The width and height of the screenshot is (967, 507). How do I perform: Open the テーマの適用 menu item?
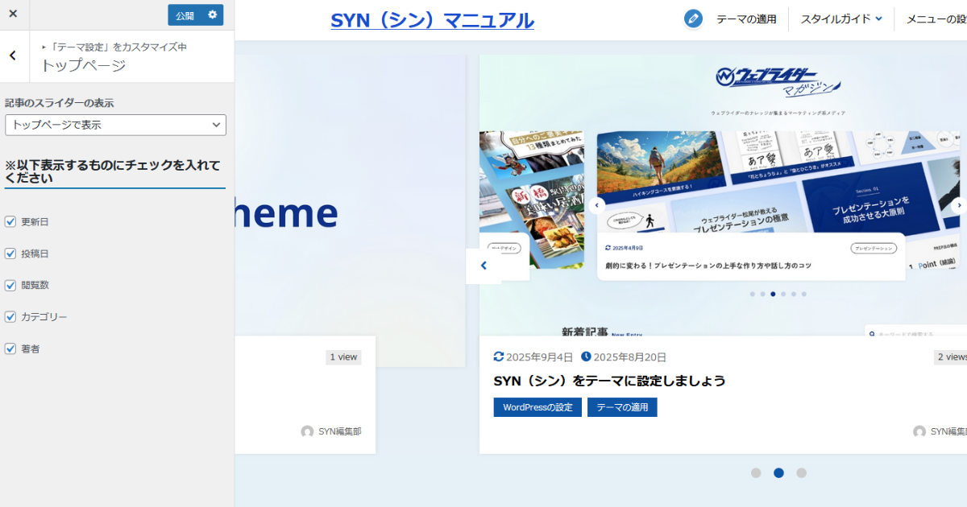click(x=746, y=19)
